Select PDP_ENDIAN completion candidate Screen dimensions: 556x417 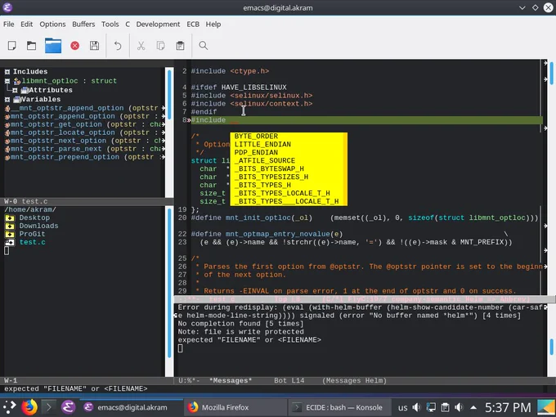[289, 152]
